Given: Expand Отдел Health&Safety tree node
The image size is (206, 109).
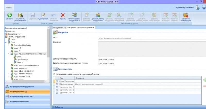Looking at the screenshot, I should point(9,45).
